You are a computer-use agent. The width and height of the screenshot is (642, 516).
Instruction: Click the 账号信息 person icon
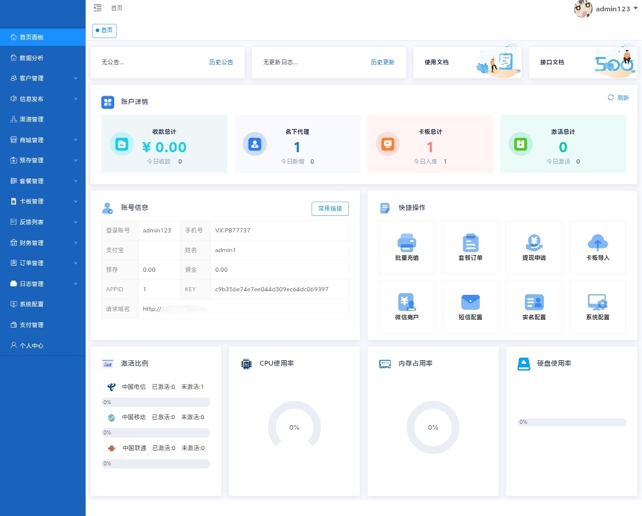(x=107, y=208)
